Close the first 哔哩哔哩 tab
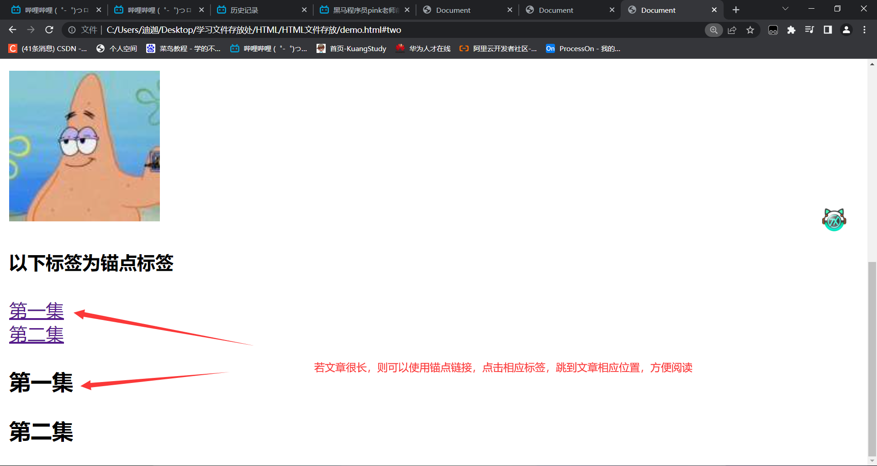The image size is (877, 466). [99, 10]
